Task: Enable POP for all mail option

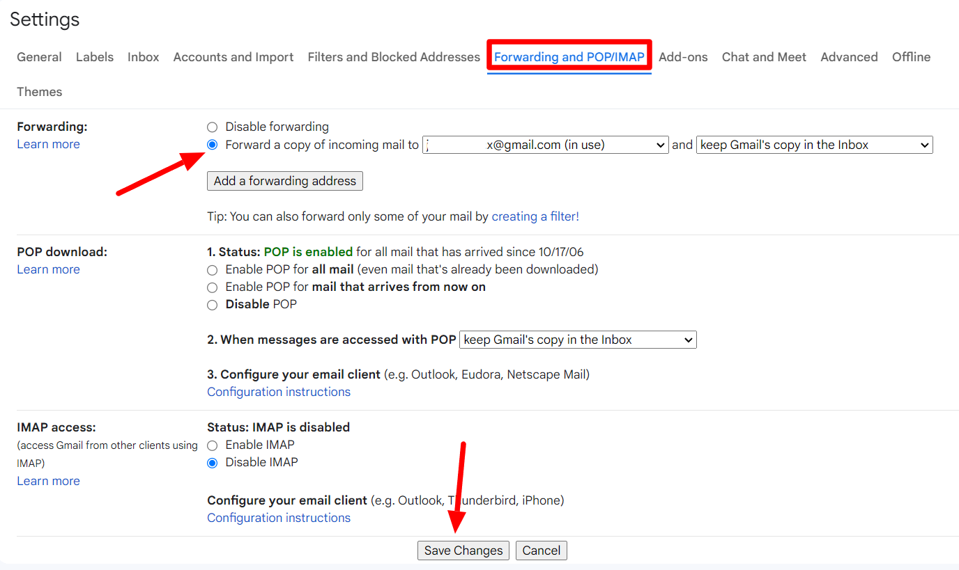Action: [213, 269]
